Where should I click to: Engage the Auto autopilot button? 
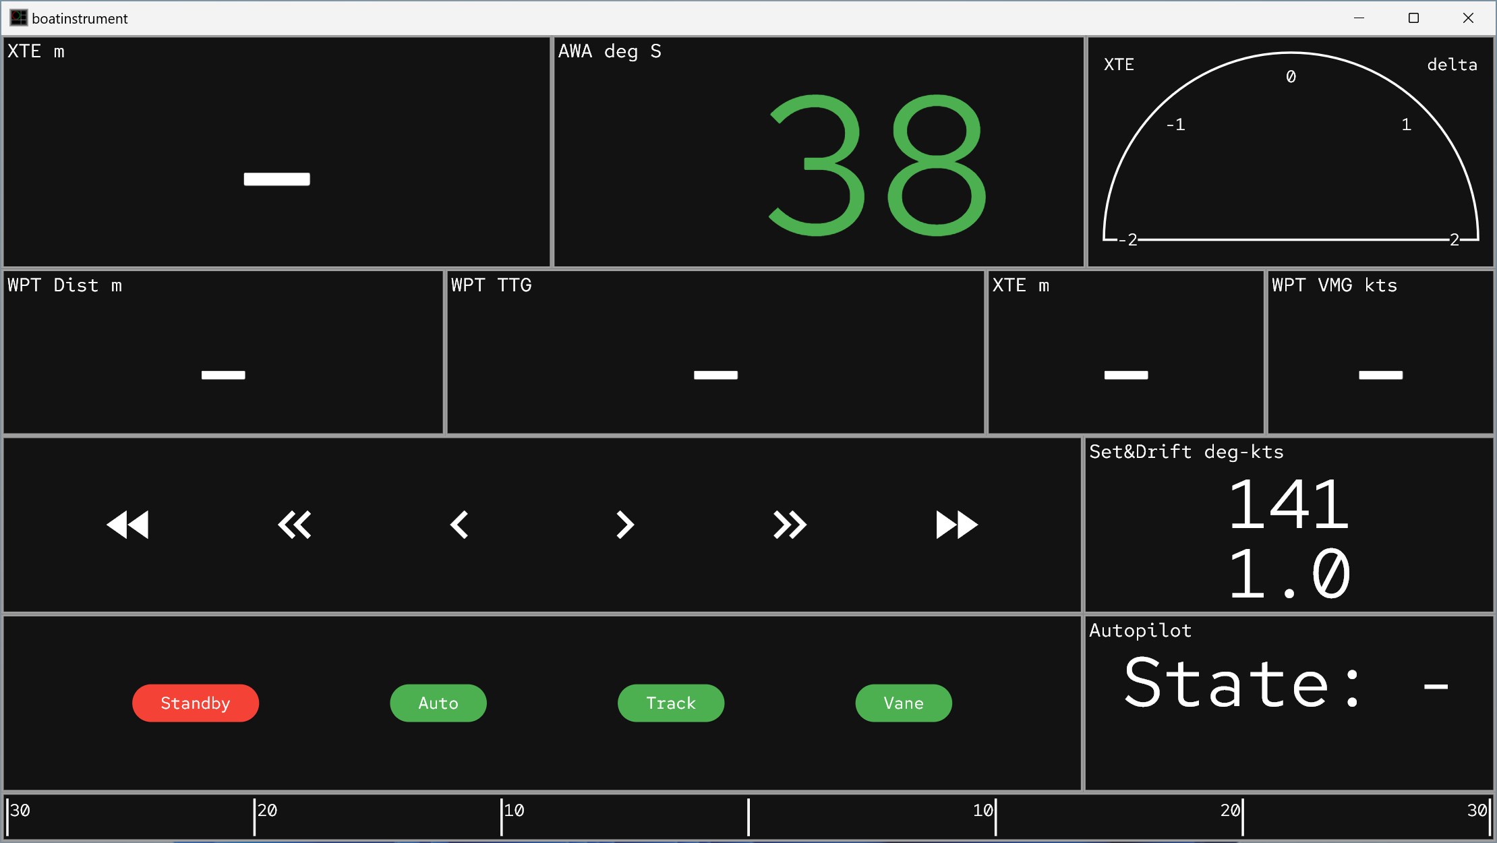(x=438, y=703)
